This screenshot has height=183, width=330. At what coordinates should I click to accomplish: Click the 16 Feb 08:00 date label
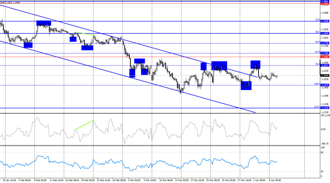coord(72,180)
